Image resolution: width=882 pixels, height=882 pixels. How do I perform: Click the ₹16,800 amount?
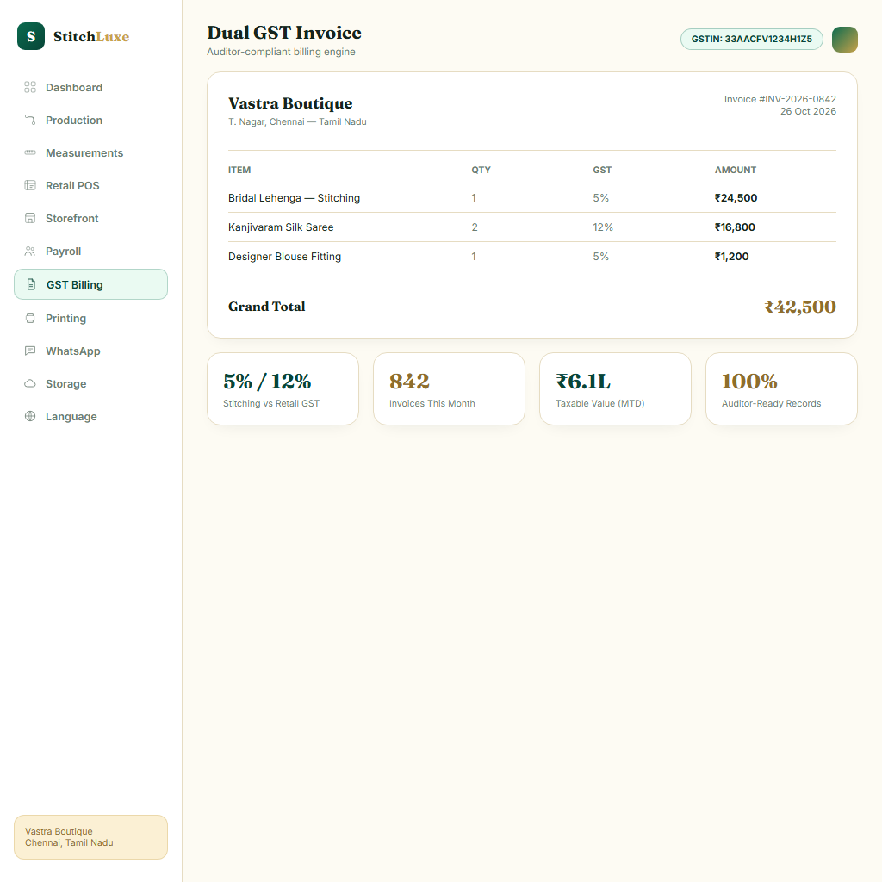click(735, 227)
